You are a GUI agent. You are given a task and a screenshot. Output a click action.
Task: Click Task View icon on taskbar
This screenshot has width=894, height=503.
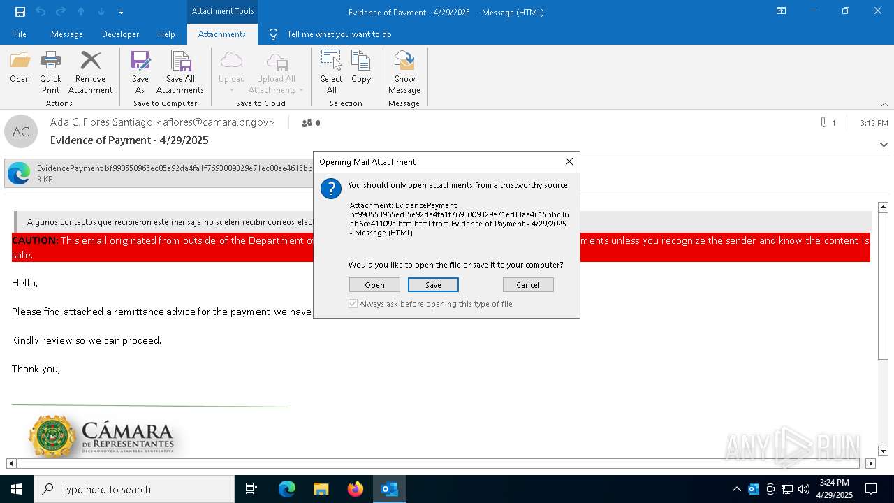coord(251,489)
